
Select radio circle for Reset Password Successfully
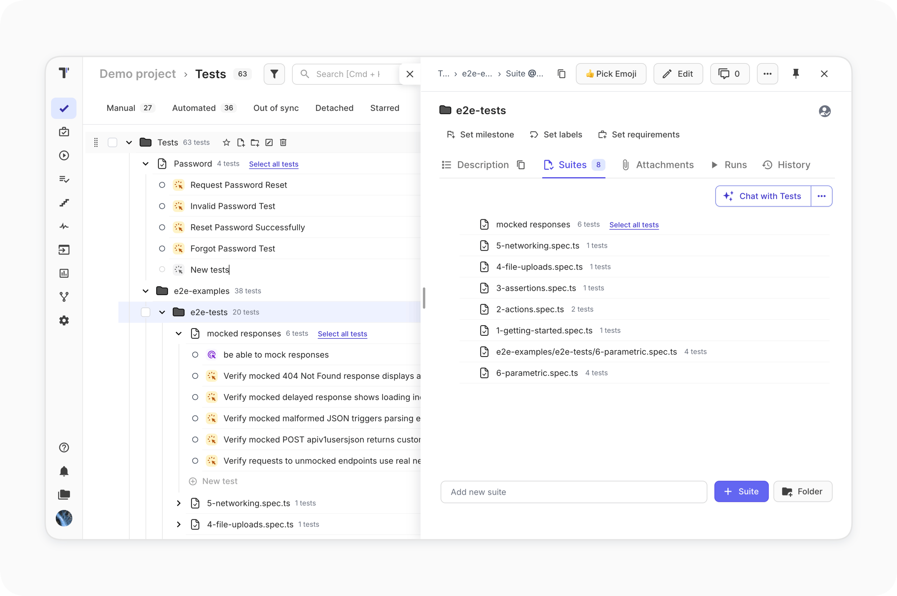click(162, 227)
